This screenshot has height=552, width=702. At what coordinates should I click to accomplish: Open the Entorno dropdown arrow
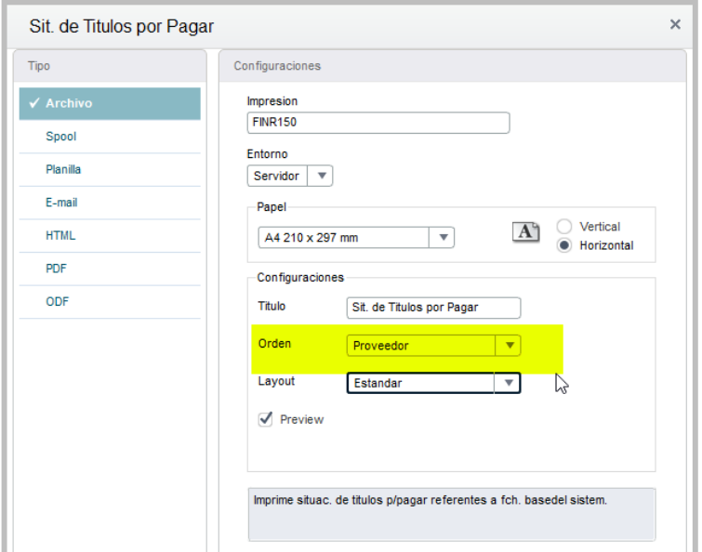321,176
